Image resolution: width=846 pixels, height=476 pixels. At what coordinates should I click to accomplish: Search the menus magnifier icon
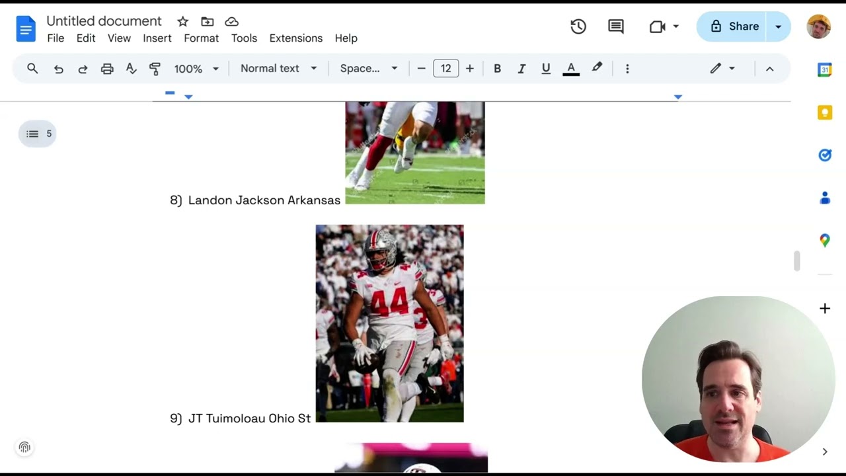(32, 68)
